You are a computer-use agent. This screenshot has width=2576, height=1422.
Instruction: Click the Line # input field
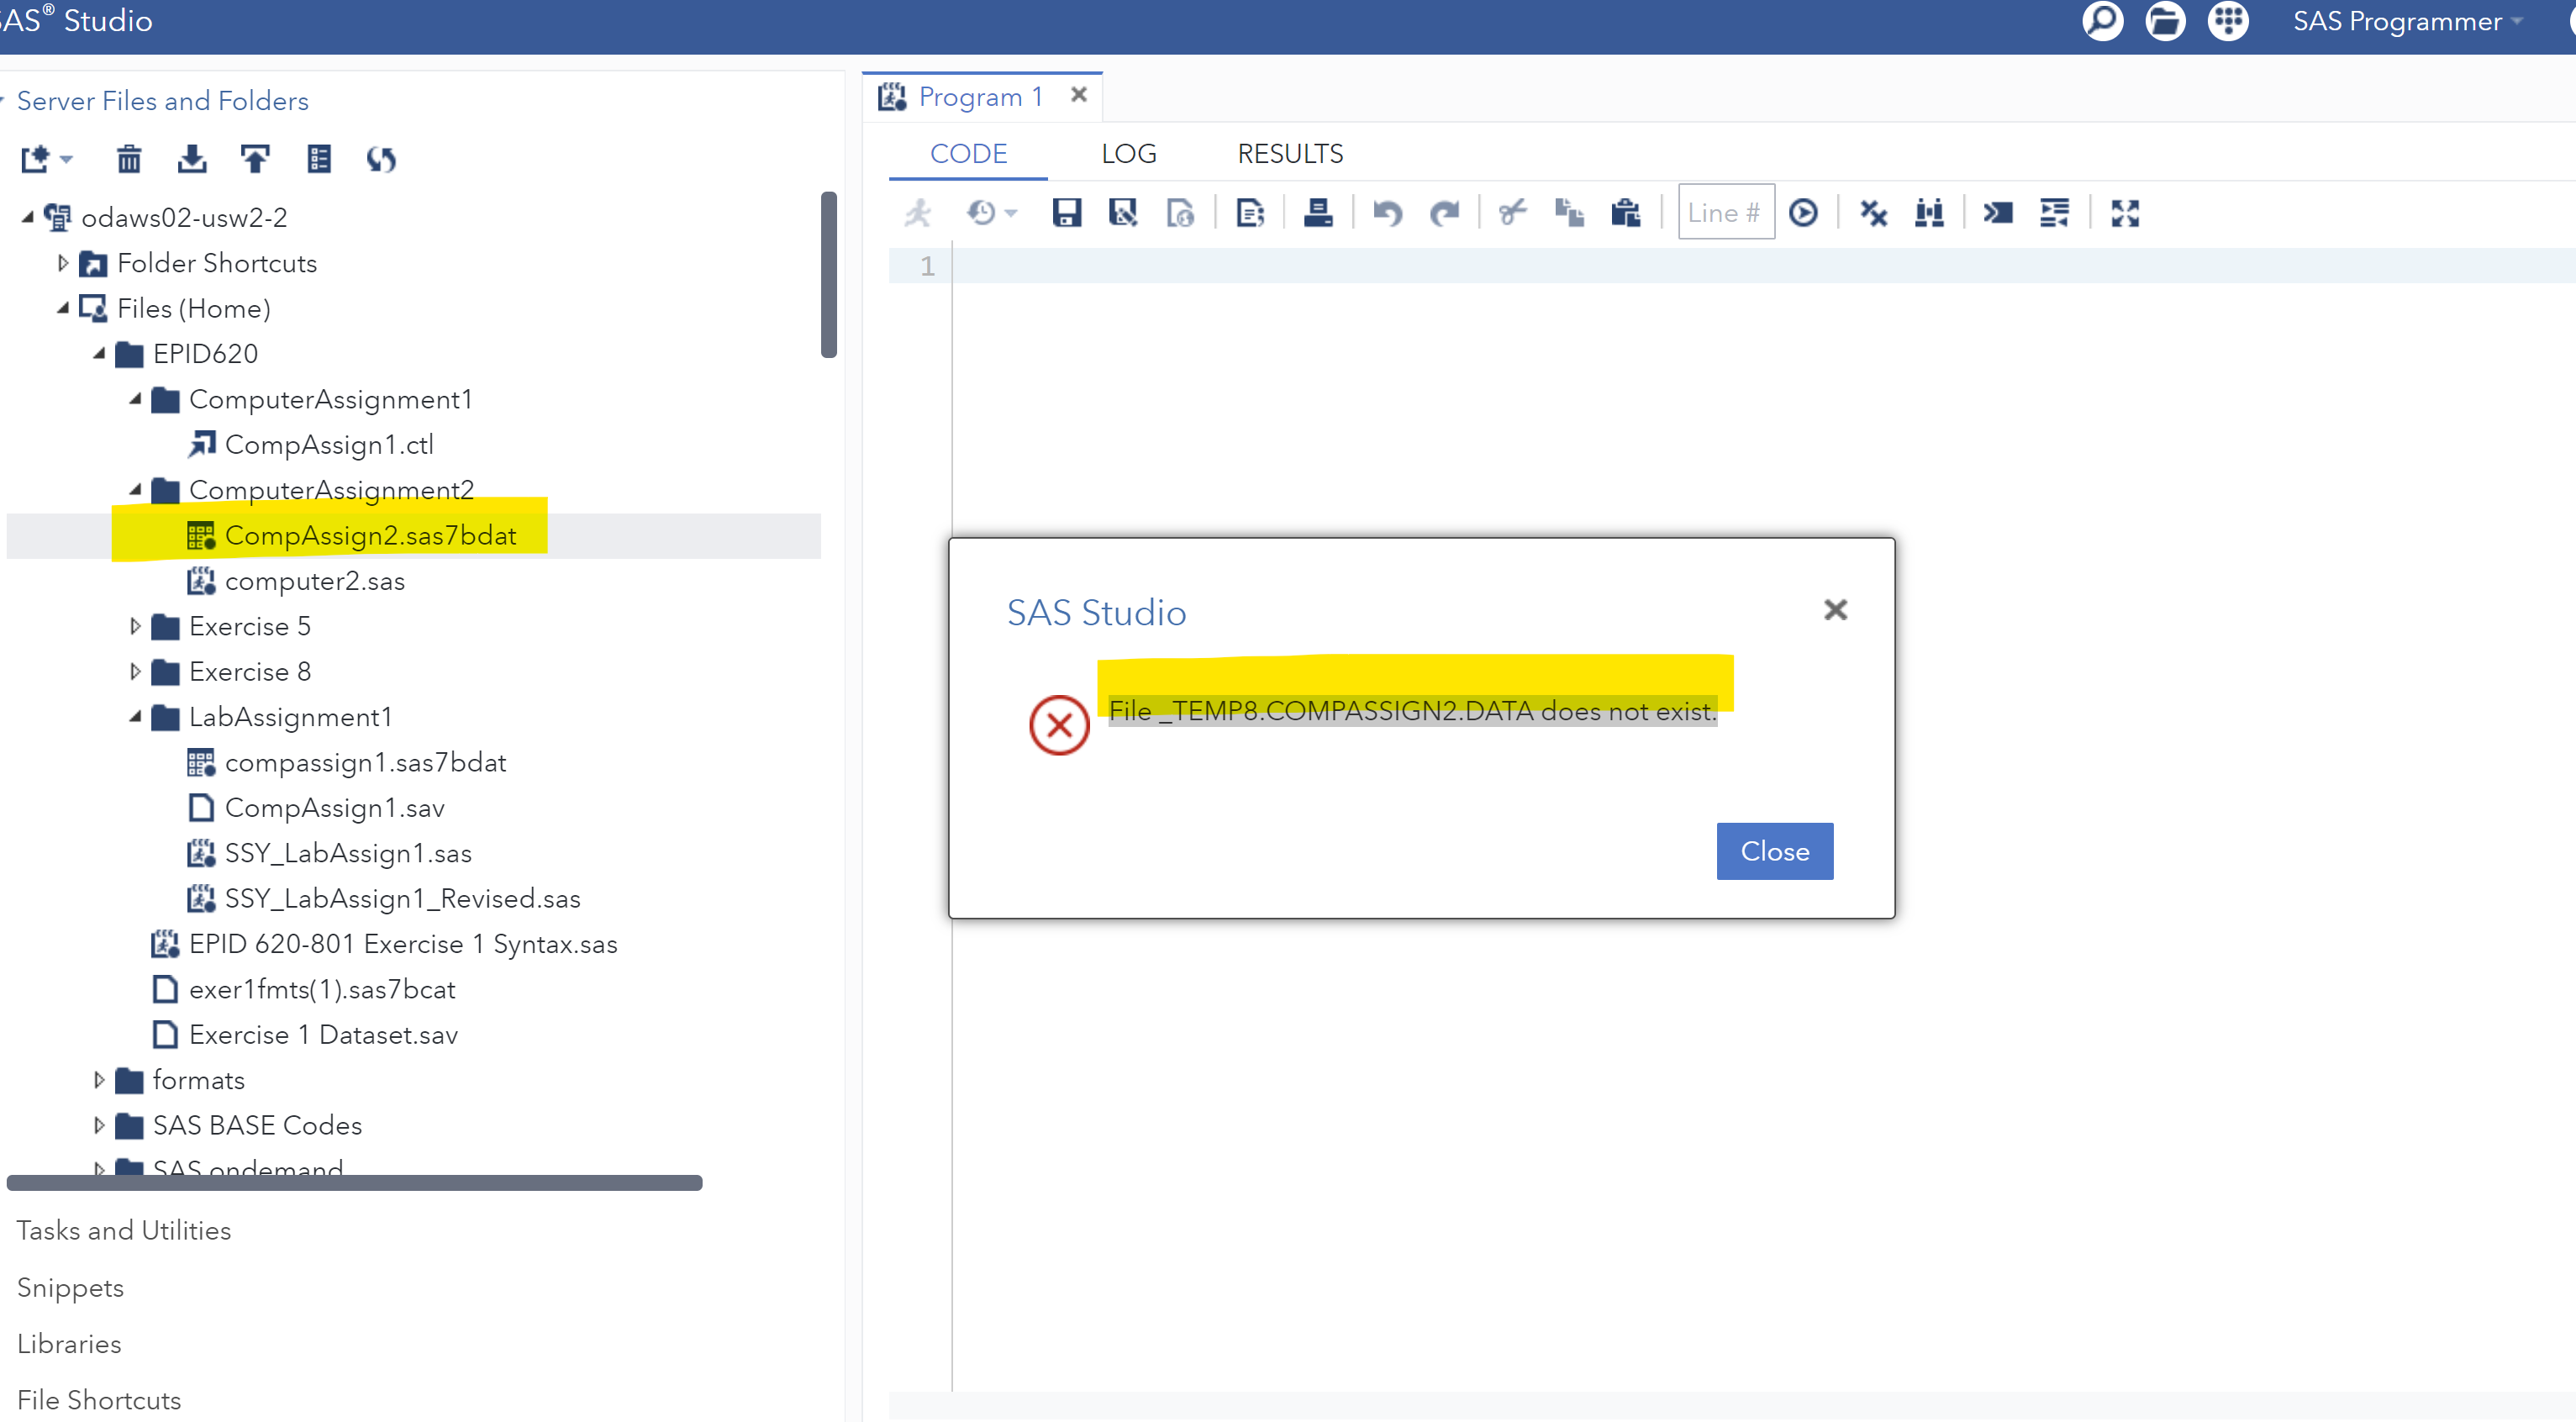(x=1725, y=212)
